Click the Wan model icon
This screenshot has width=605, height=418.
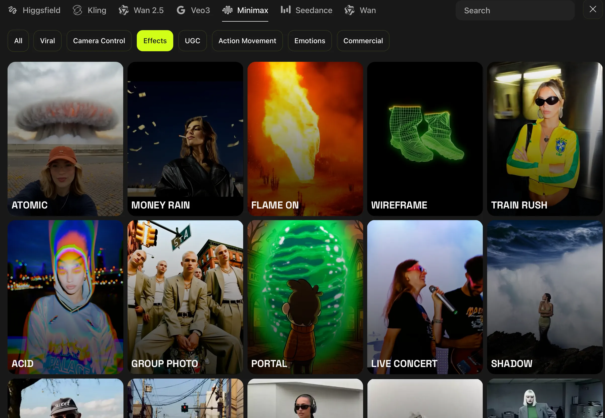tap(350, 10)
